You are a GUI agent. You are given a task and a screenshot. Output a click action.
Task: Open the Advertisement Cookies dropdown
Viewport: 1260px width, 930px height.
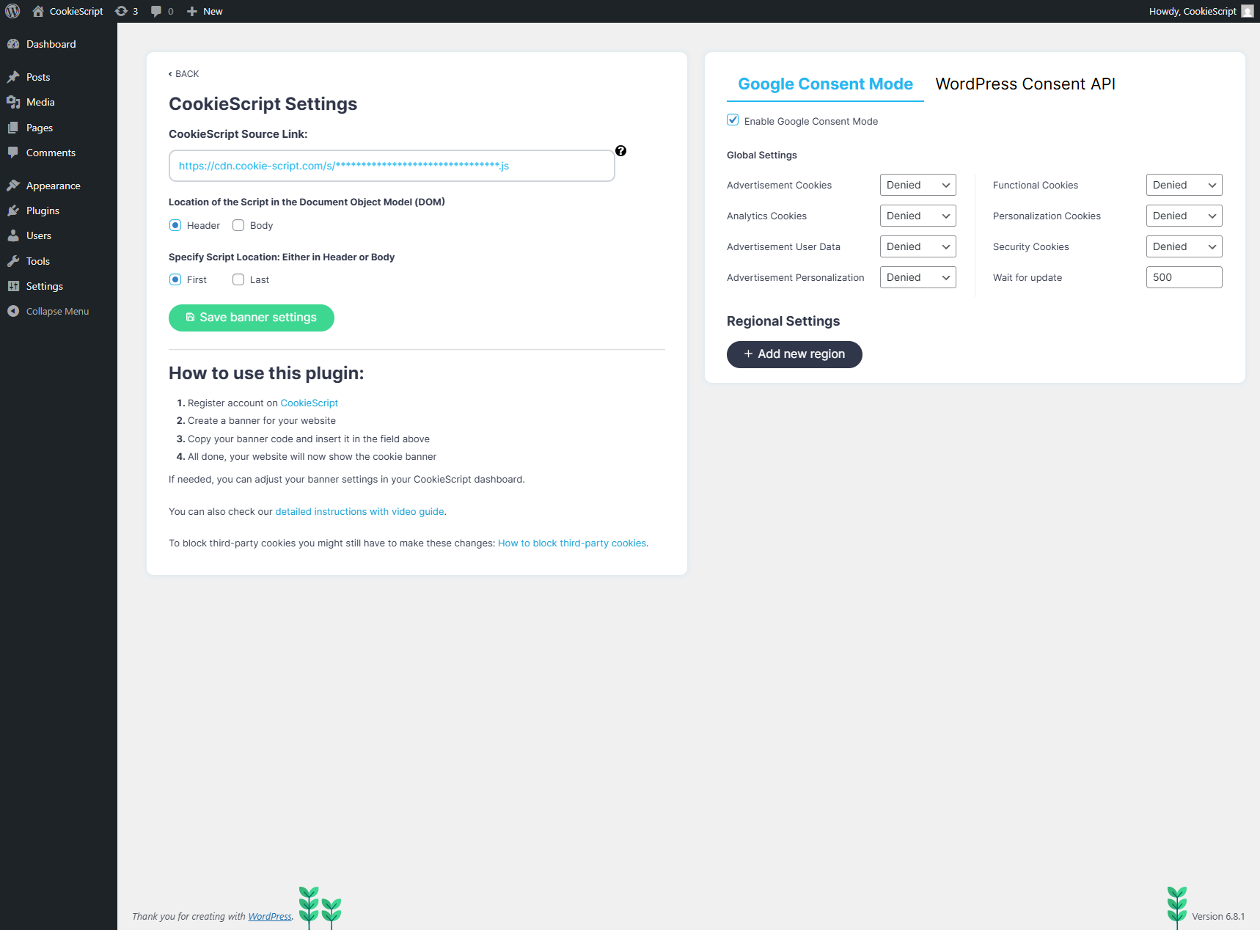pyautogui.click(x=917, y=185)
